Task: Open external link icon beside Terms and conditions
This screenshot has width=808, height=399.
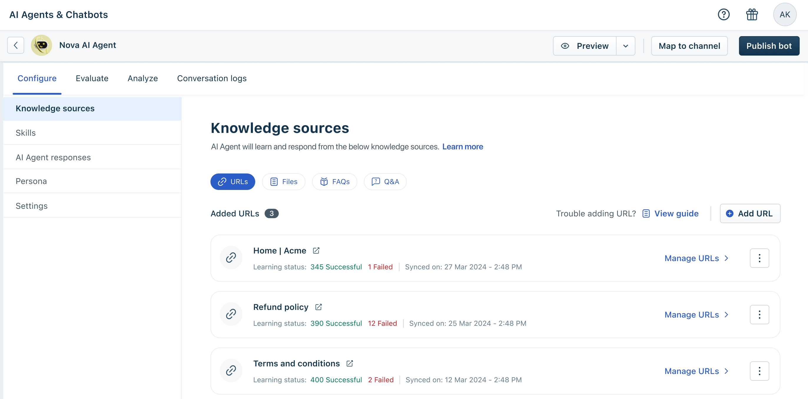Action: (x=350, y=363)
